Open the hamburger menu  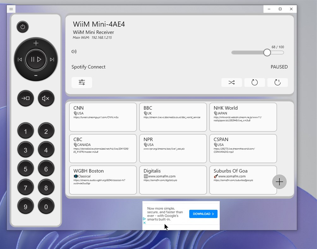(x=11, y=9)
